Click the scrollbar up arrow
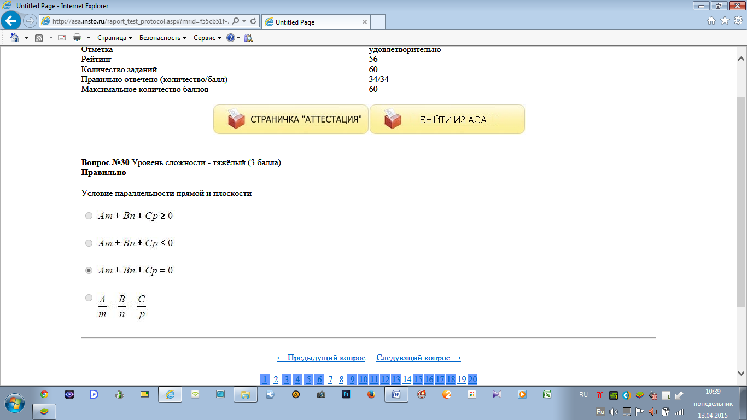Viewport: 747px width, 420px height. (x=742, y=59)
